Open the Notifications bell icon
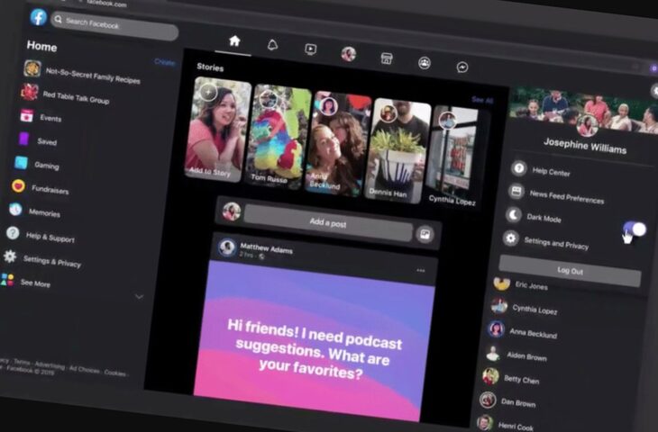658x432 pixels. click(272, 45)
